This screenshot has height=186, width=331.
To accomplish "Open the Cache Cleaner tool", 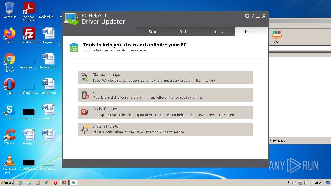I will [x=165, y=112].
